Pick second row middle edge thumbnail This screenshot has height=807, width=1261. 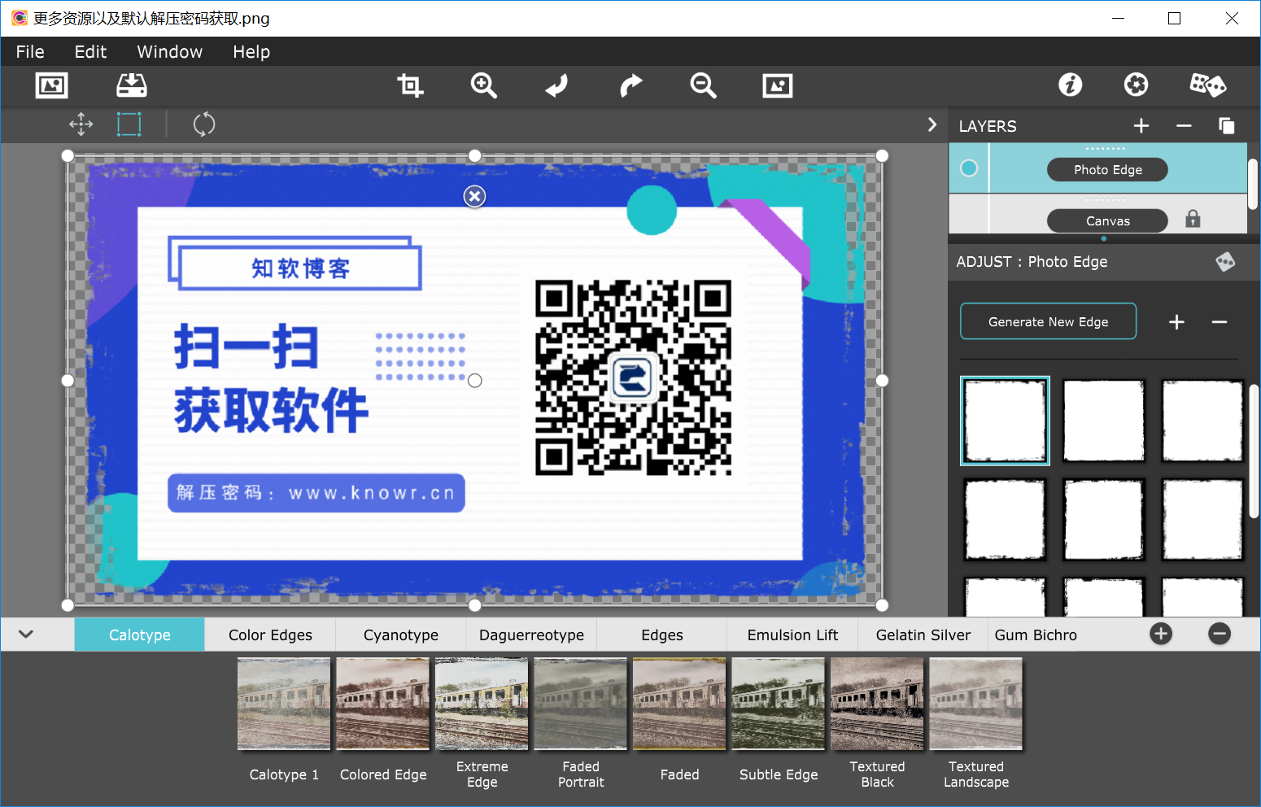(1104, 520)
